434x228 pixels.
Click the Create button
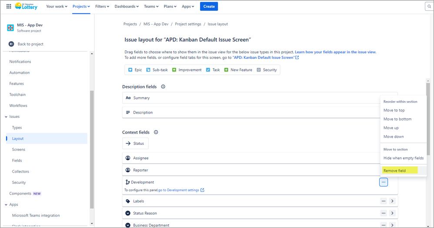pyautogui.click(x=209, y=7)
